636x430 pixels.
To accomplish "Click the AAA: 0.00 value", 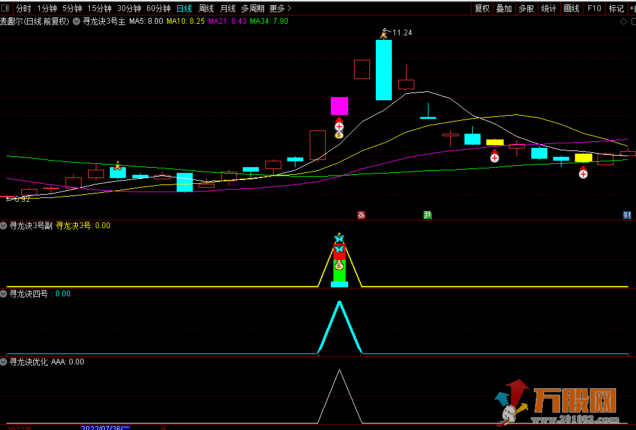I will pyautogui.click(x=67, y=362).
